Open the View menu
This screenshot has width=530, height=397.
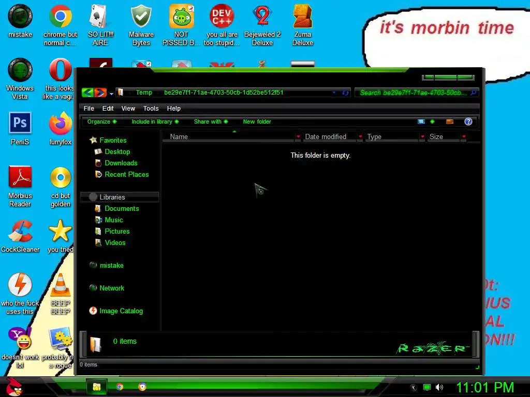(x=128, y=109)
